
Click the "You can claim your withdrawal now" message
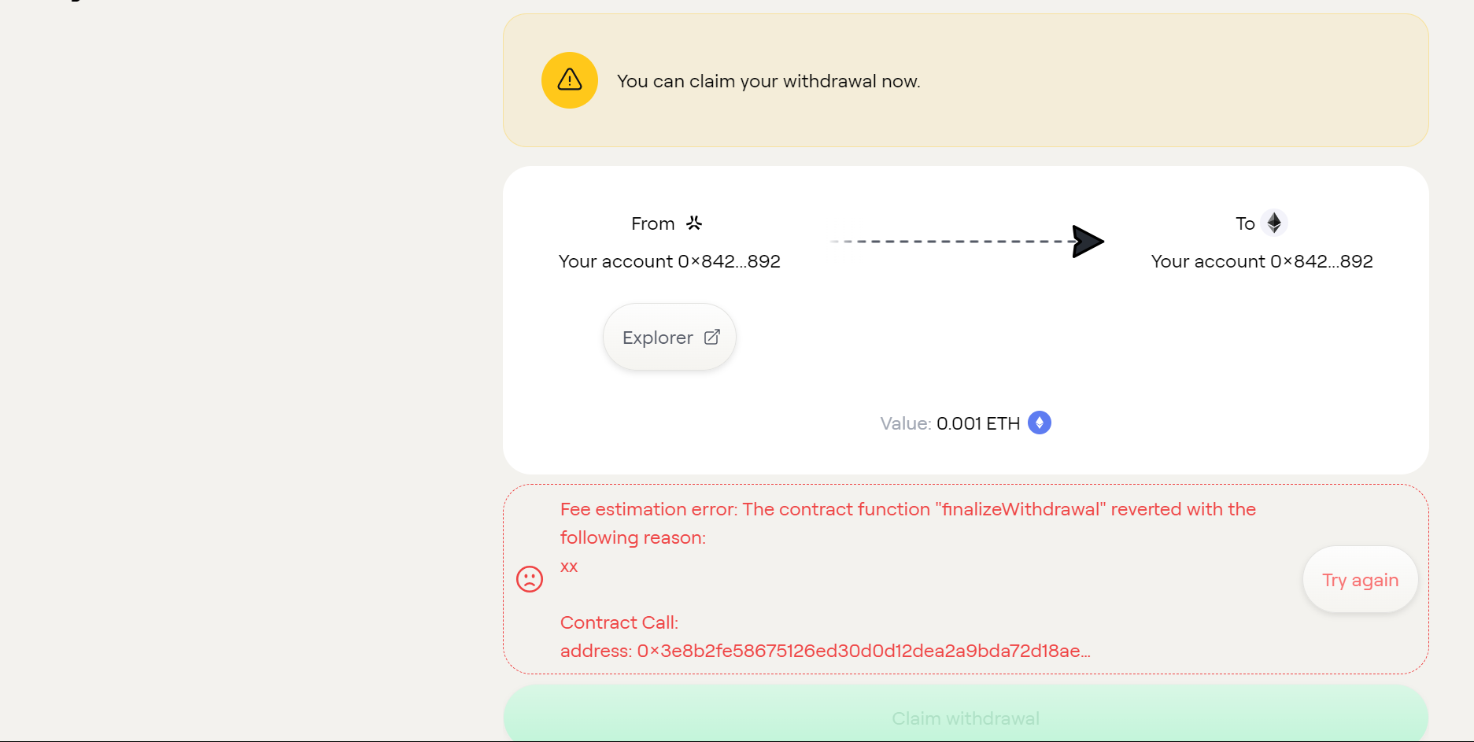[x=768, y=81]
